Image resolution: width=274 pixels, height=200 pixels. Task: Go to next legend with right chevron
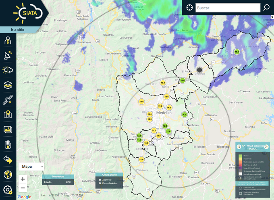point(267,147)
